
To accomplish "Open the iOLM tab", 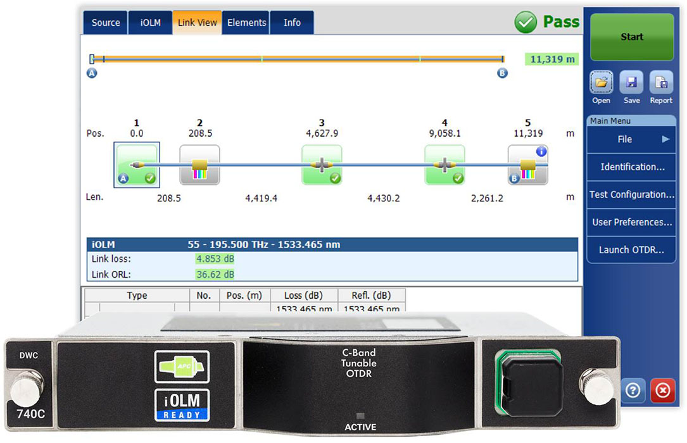I will pos(150,23).
